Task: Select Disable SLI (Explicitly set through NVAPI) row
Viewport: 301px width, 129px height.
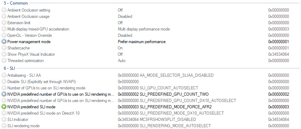Action: [151, 82]
